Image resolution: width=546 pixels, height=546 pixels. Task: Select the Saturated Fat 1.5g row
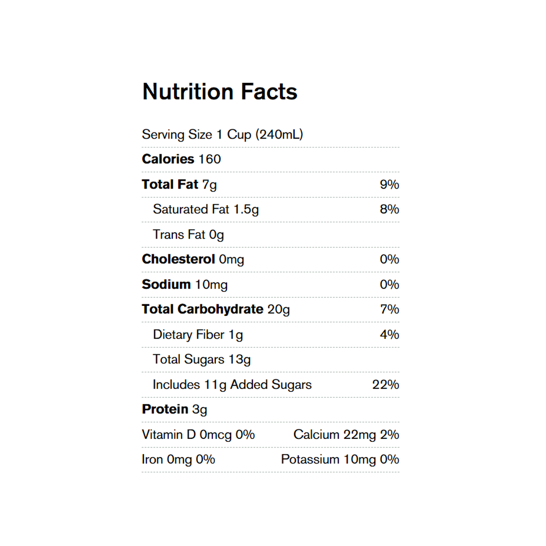[x=206, y=209]
